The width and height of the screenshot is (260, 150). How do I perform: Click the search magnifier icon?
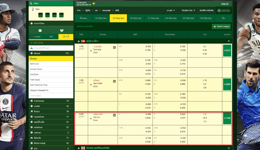[31, 4]
